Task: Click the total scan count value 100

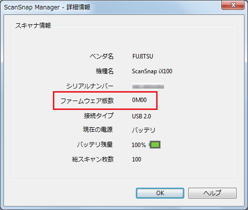Action: tap(136, 159)
